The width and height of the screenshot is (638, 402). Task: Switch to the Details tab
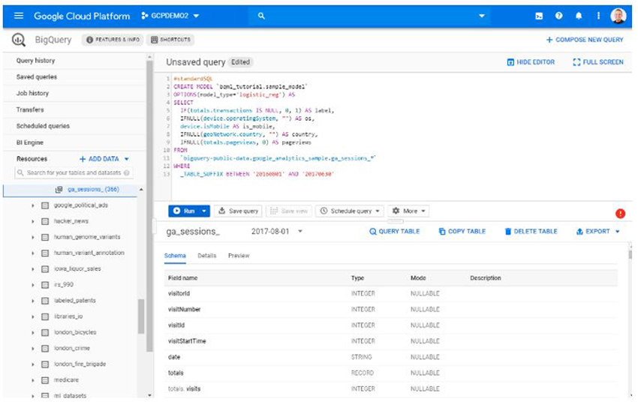(x=206, y=256)
